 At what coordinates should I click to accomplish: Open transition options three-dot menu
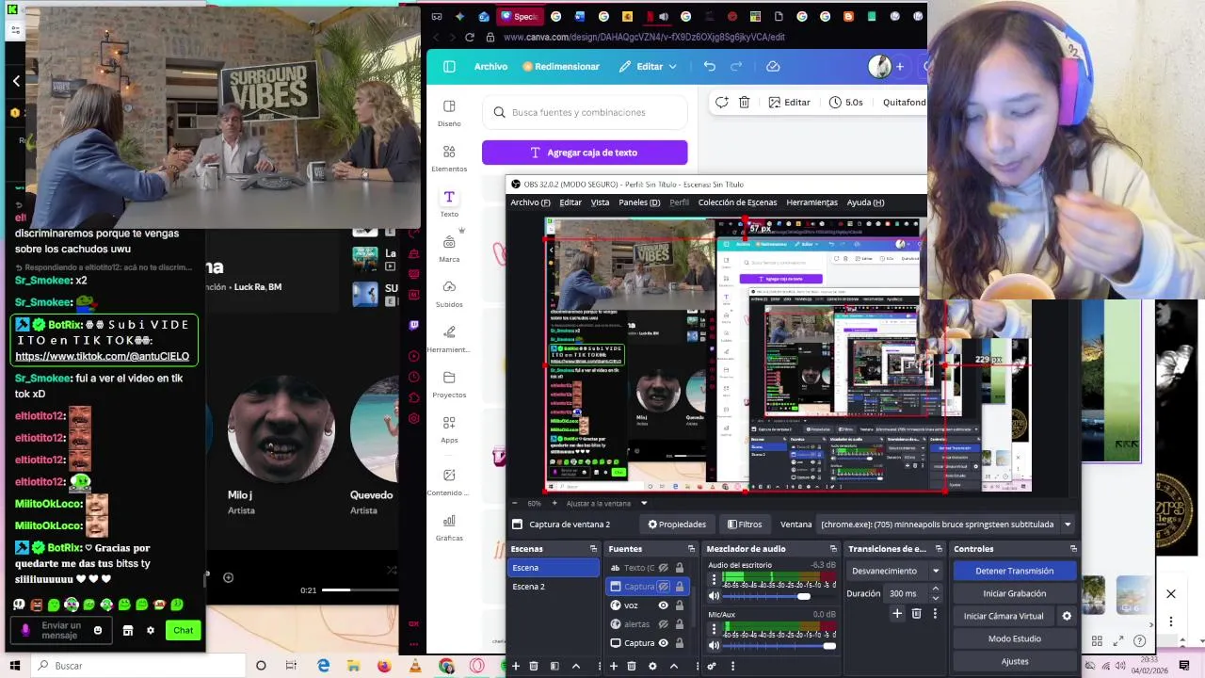click(x=935, y=613)
